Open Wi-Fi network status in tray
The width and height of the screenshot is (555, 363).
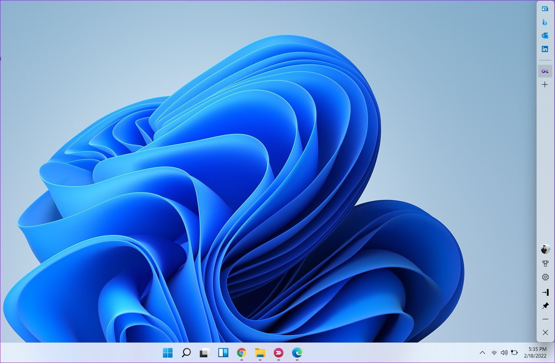(494, 353)
